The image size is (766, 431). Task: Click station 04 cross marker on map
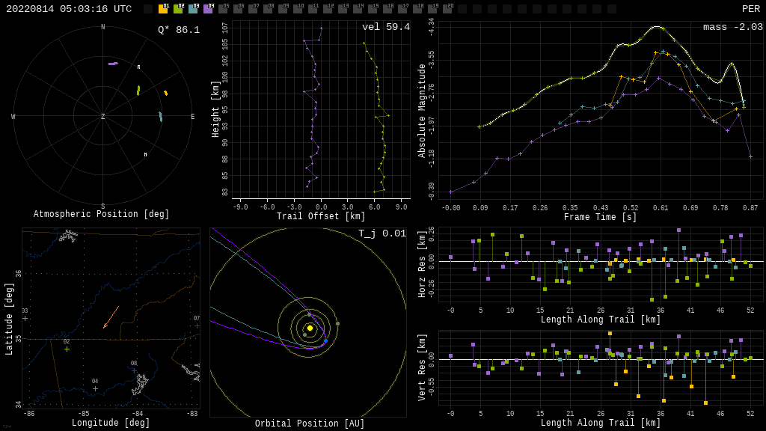(95, 388)
